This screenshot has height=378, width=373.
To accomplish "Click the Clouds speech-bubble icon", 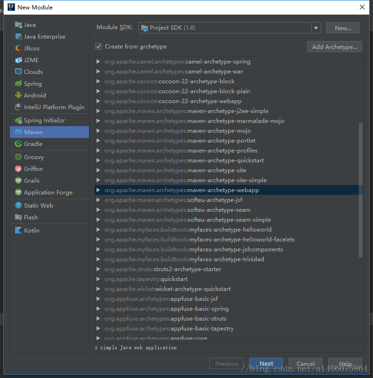I will point(18,72).
